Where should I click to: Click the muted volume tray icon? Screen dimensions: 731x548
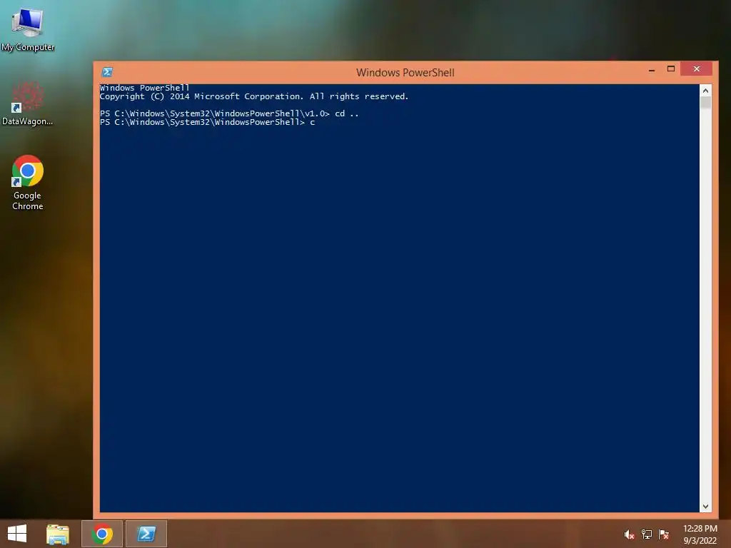coord(630,534)
